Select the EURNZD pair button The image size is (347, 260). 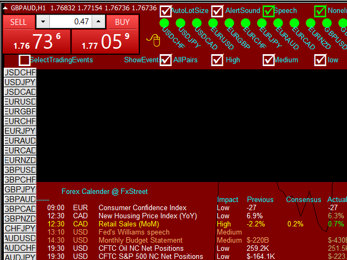[20, 160]
